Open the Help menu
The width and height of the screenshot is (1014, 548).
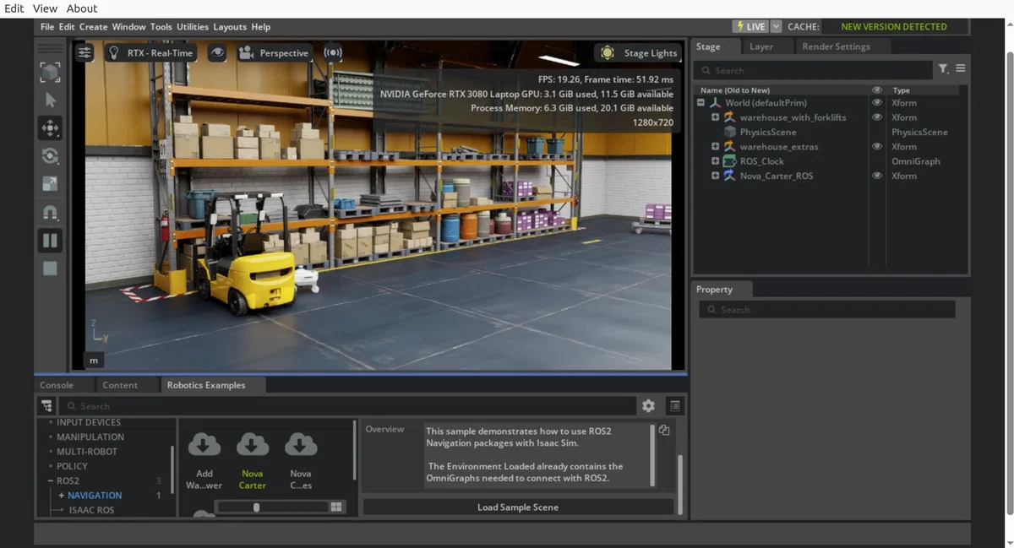261,26
